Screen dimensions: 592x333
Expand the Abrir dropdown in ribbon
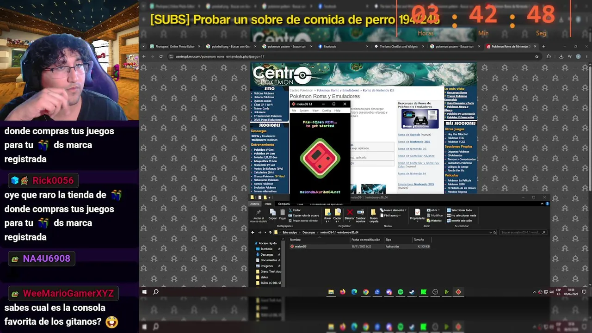[433, 210]
